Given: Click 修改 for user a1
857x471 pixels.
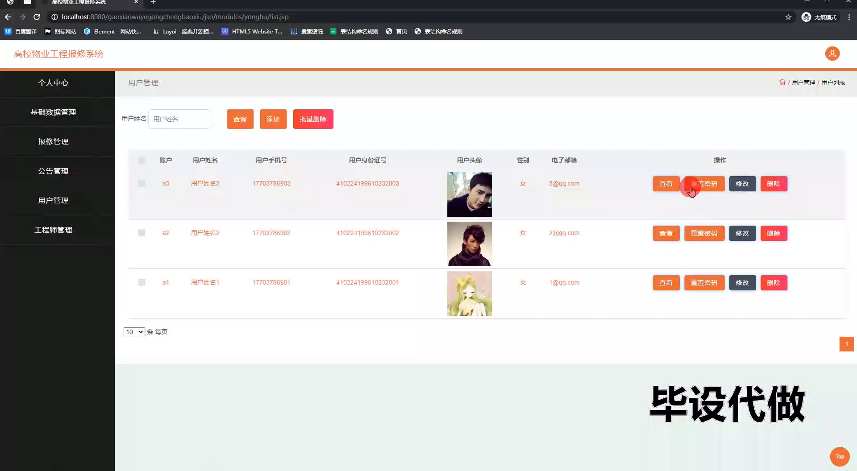Looking at the screenshot, I should [x=742, y=283].
